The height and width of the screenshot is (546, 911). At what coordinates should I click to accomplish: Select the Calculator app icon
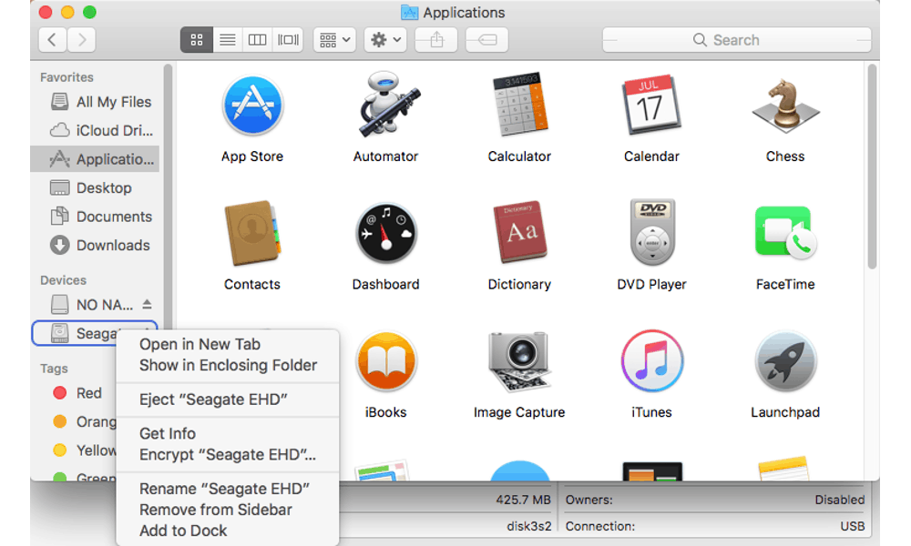click(519, 105)
